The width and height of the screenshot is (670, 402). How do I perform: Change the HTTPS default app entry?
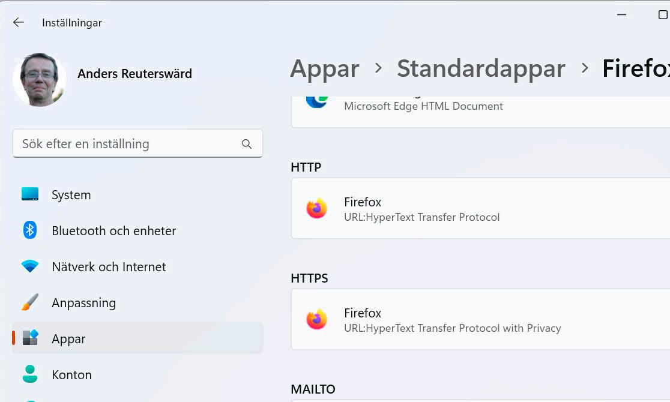pyautogui.click(x=480, y=320)
